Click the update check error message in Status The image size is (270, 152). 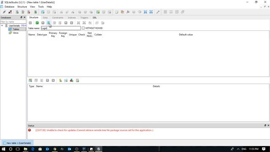click(94, 130)
